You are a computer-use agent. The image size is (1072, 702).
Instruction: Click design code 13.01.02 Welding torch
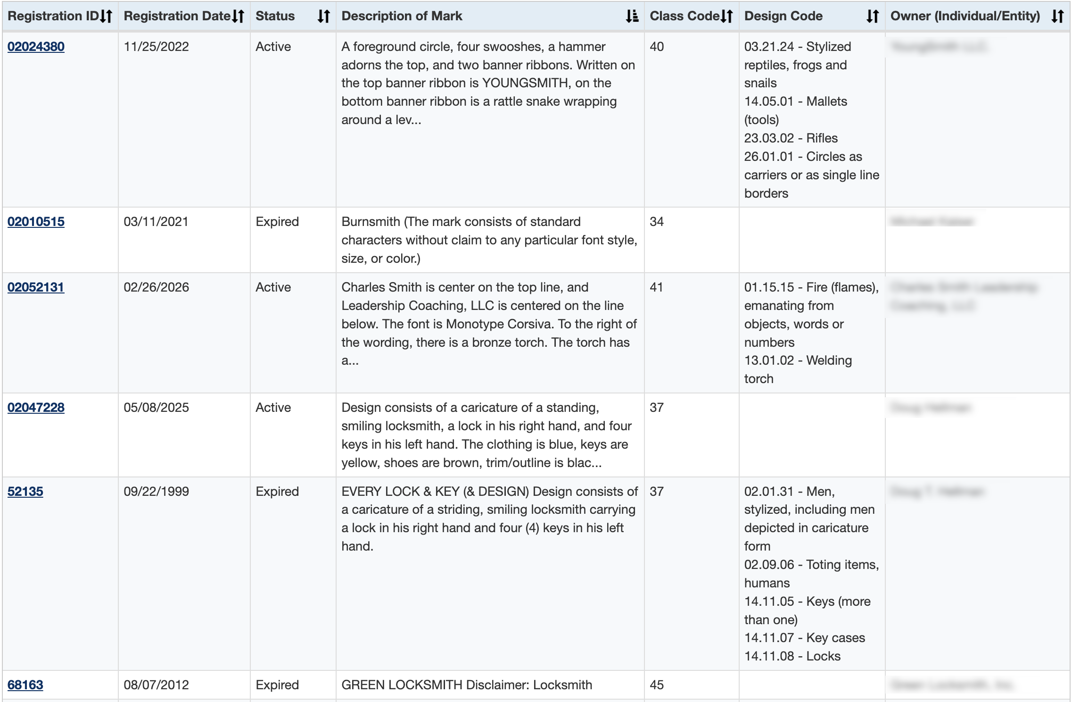(x=798, y=369)
